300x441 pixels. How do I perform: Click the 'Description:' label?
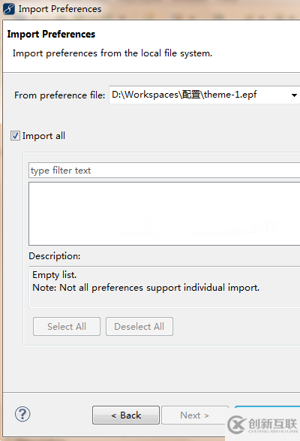coord(55,256)
